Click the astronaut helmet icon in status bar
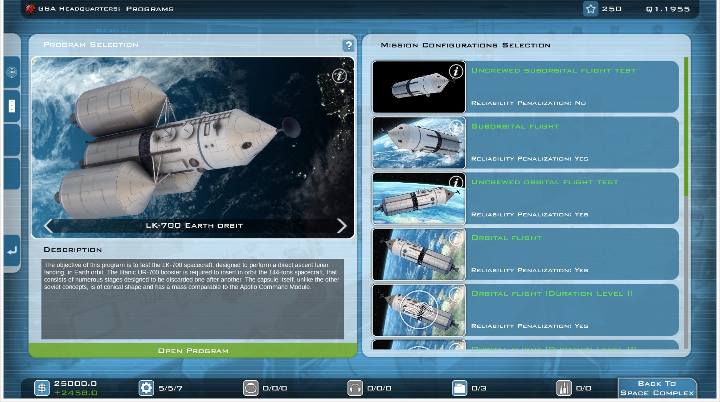The width and height of the screenshot is (720, 402). tap(251, 388)
